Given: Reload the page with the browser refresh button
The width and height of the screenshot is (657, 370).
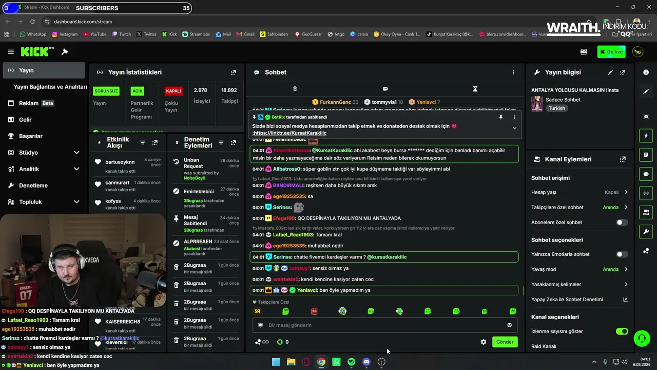Looking at the screenshot, I should (32, 22).
